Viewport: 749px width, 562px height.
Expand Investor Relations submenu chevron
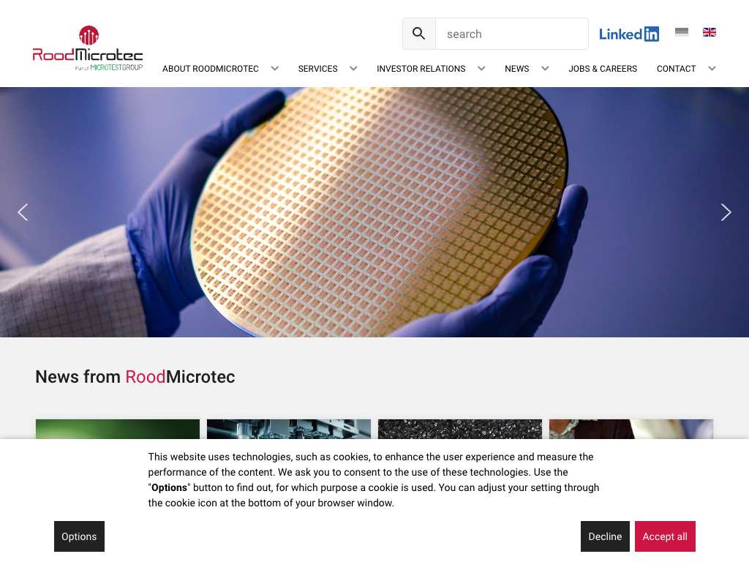pos(481,68)
